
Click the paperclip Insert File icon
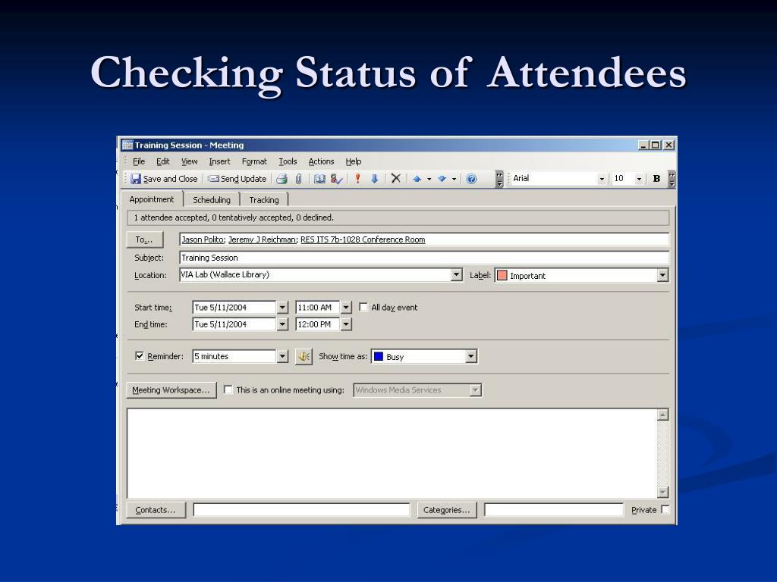(x=298, y=179)
